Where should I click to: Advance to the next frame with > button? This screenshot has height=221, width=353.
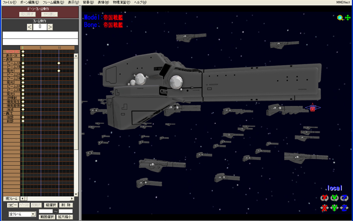(50, 27)
